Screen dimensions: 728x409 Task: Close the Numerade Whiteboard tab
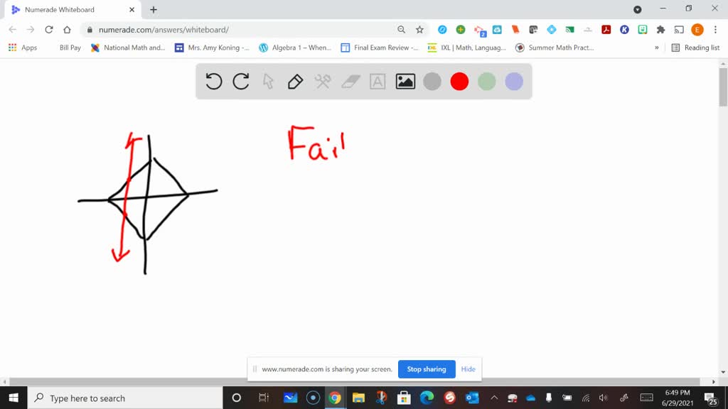click(x=132, y=10)
